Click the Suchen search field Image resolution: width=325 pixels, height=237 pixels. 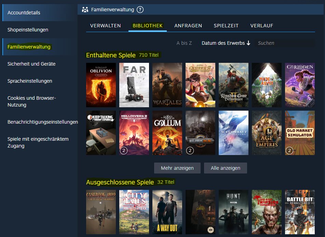[284, 43]
